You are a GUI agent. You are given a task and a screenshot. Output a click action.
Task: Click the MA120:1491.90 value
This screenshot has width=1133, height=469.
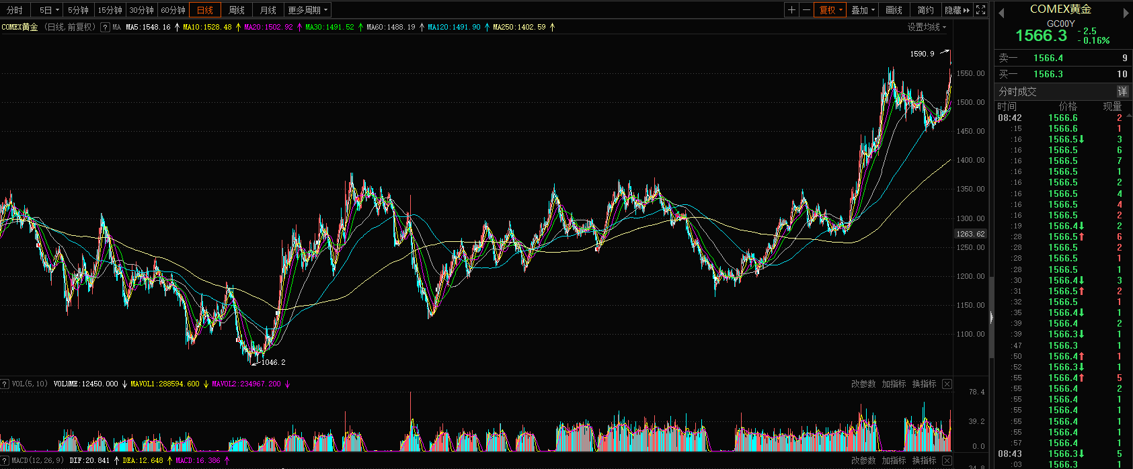coord(454,28)
